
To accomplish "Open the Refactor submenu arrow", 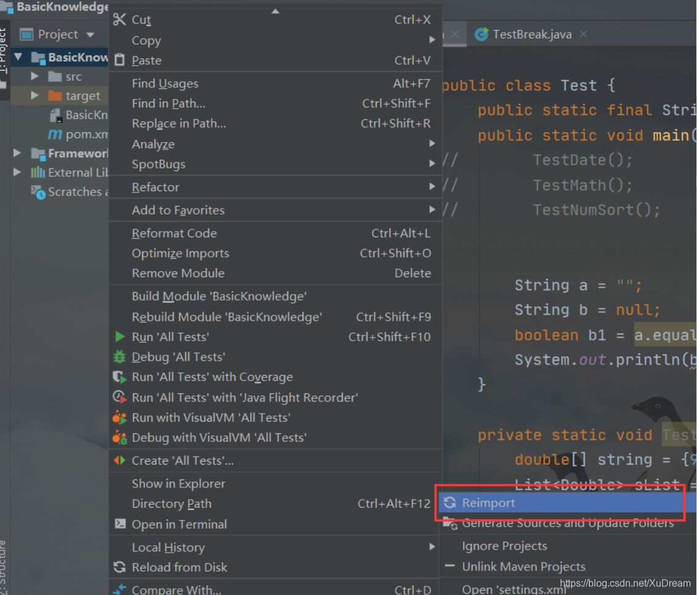I will [x=432, y=186].
